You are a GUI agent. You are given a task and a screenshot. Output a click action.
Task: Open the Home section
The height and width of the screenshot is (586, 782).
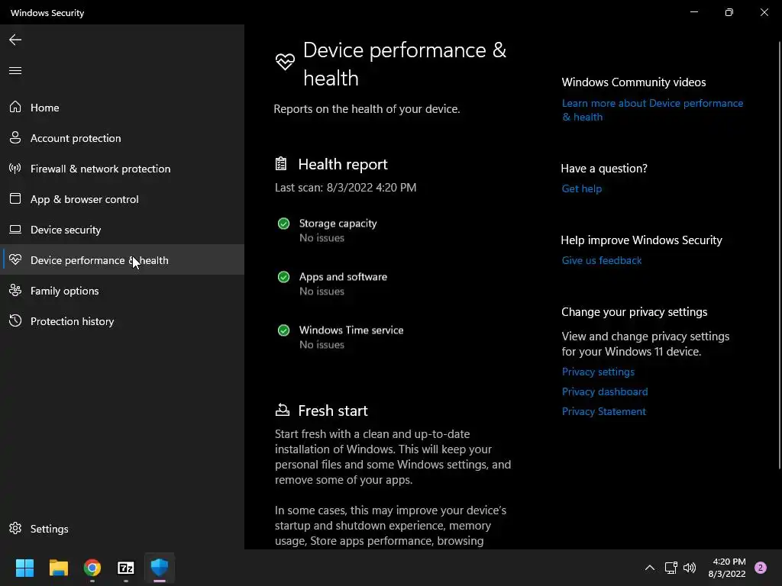122,107
